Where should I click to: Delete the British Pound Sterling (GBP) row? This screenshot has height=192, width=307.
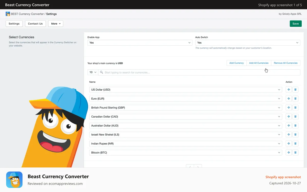coord(295,108)
